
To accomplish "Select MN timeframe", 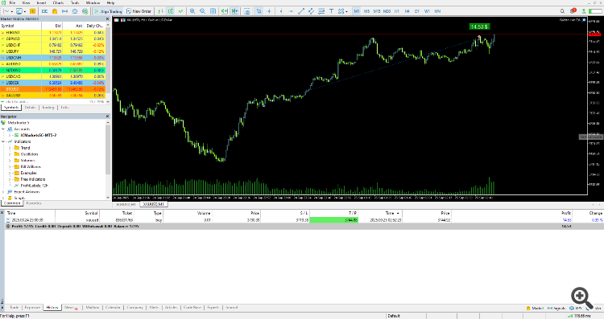I will pyautogui.click(x=437, y=11).
